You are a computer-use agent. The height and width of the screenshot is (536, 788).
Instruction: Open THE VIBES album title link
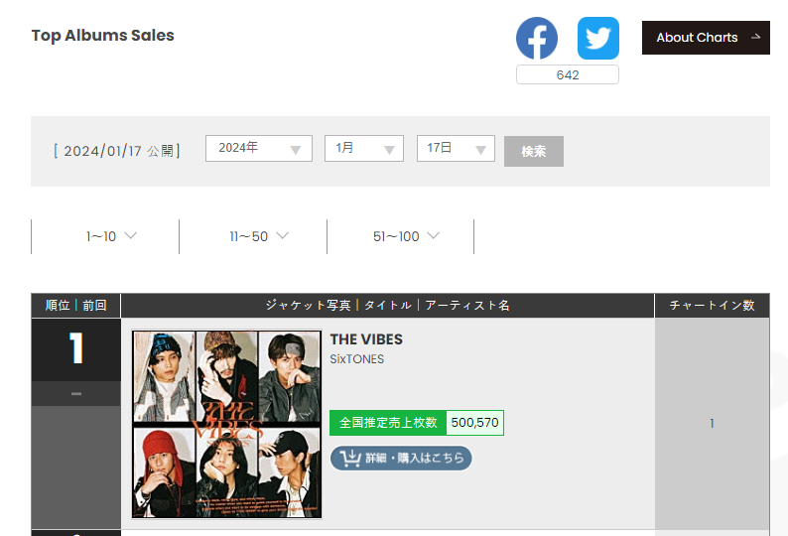366,339
